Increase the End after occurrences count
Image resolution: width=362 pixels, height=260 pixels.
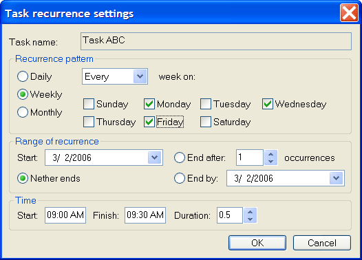click(270, 154)
